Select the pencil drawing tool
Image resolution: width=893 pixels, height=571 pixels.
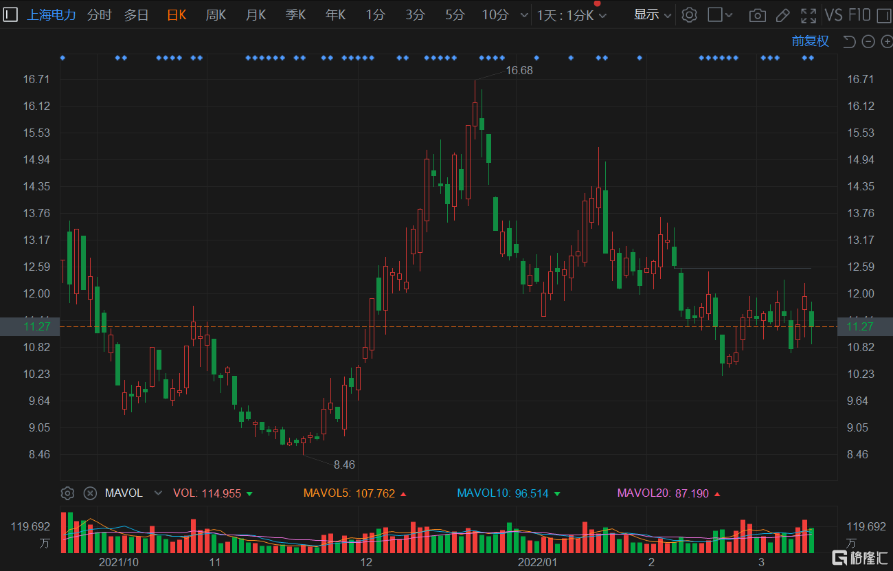782,15
